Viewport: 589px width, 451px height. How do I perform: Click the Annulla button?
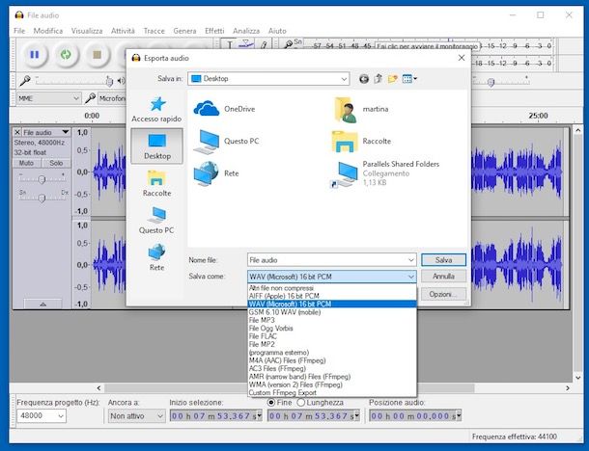[x=443, y=277]
